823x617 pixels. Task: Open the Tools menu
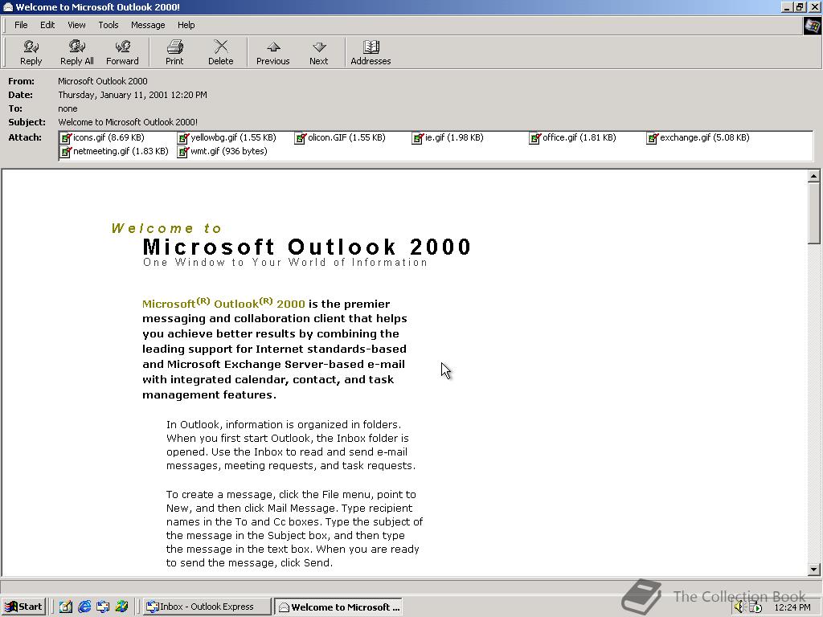[109, 25]
